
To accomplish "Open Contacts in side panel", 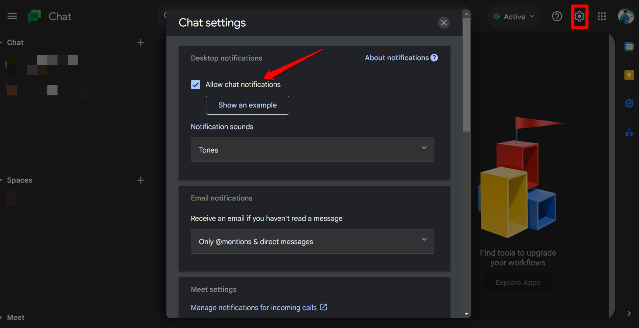I will pyautogui.click(x=629, y=132).
